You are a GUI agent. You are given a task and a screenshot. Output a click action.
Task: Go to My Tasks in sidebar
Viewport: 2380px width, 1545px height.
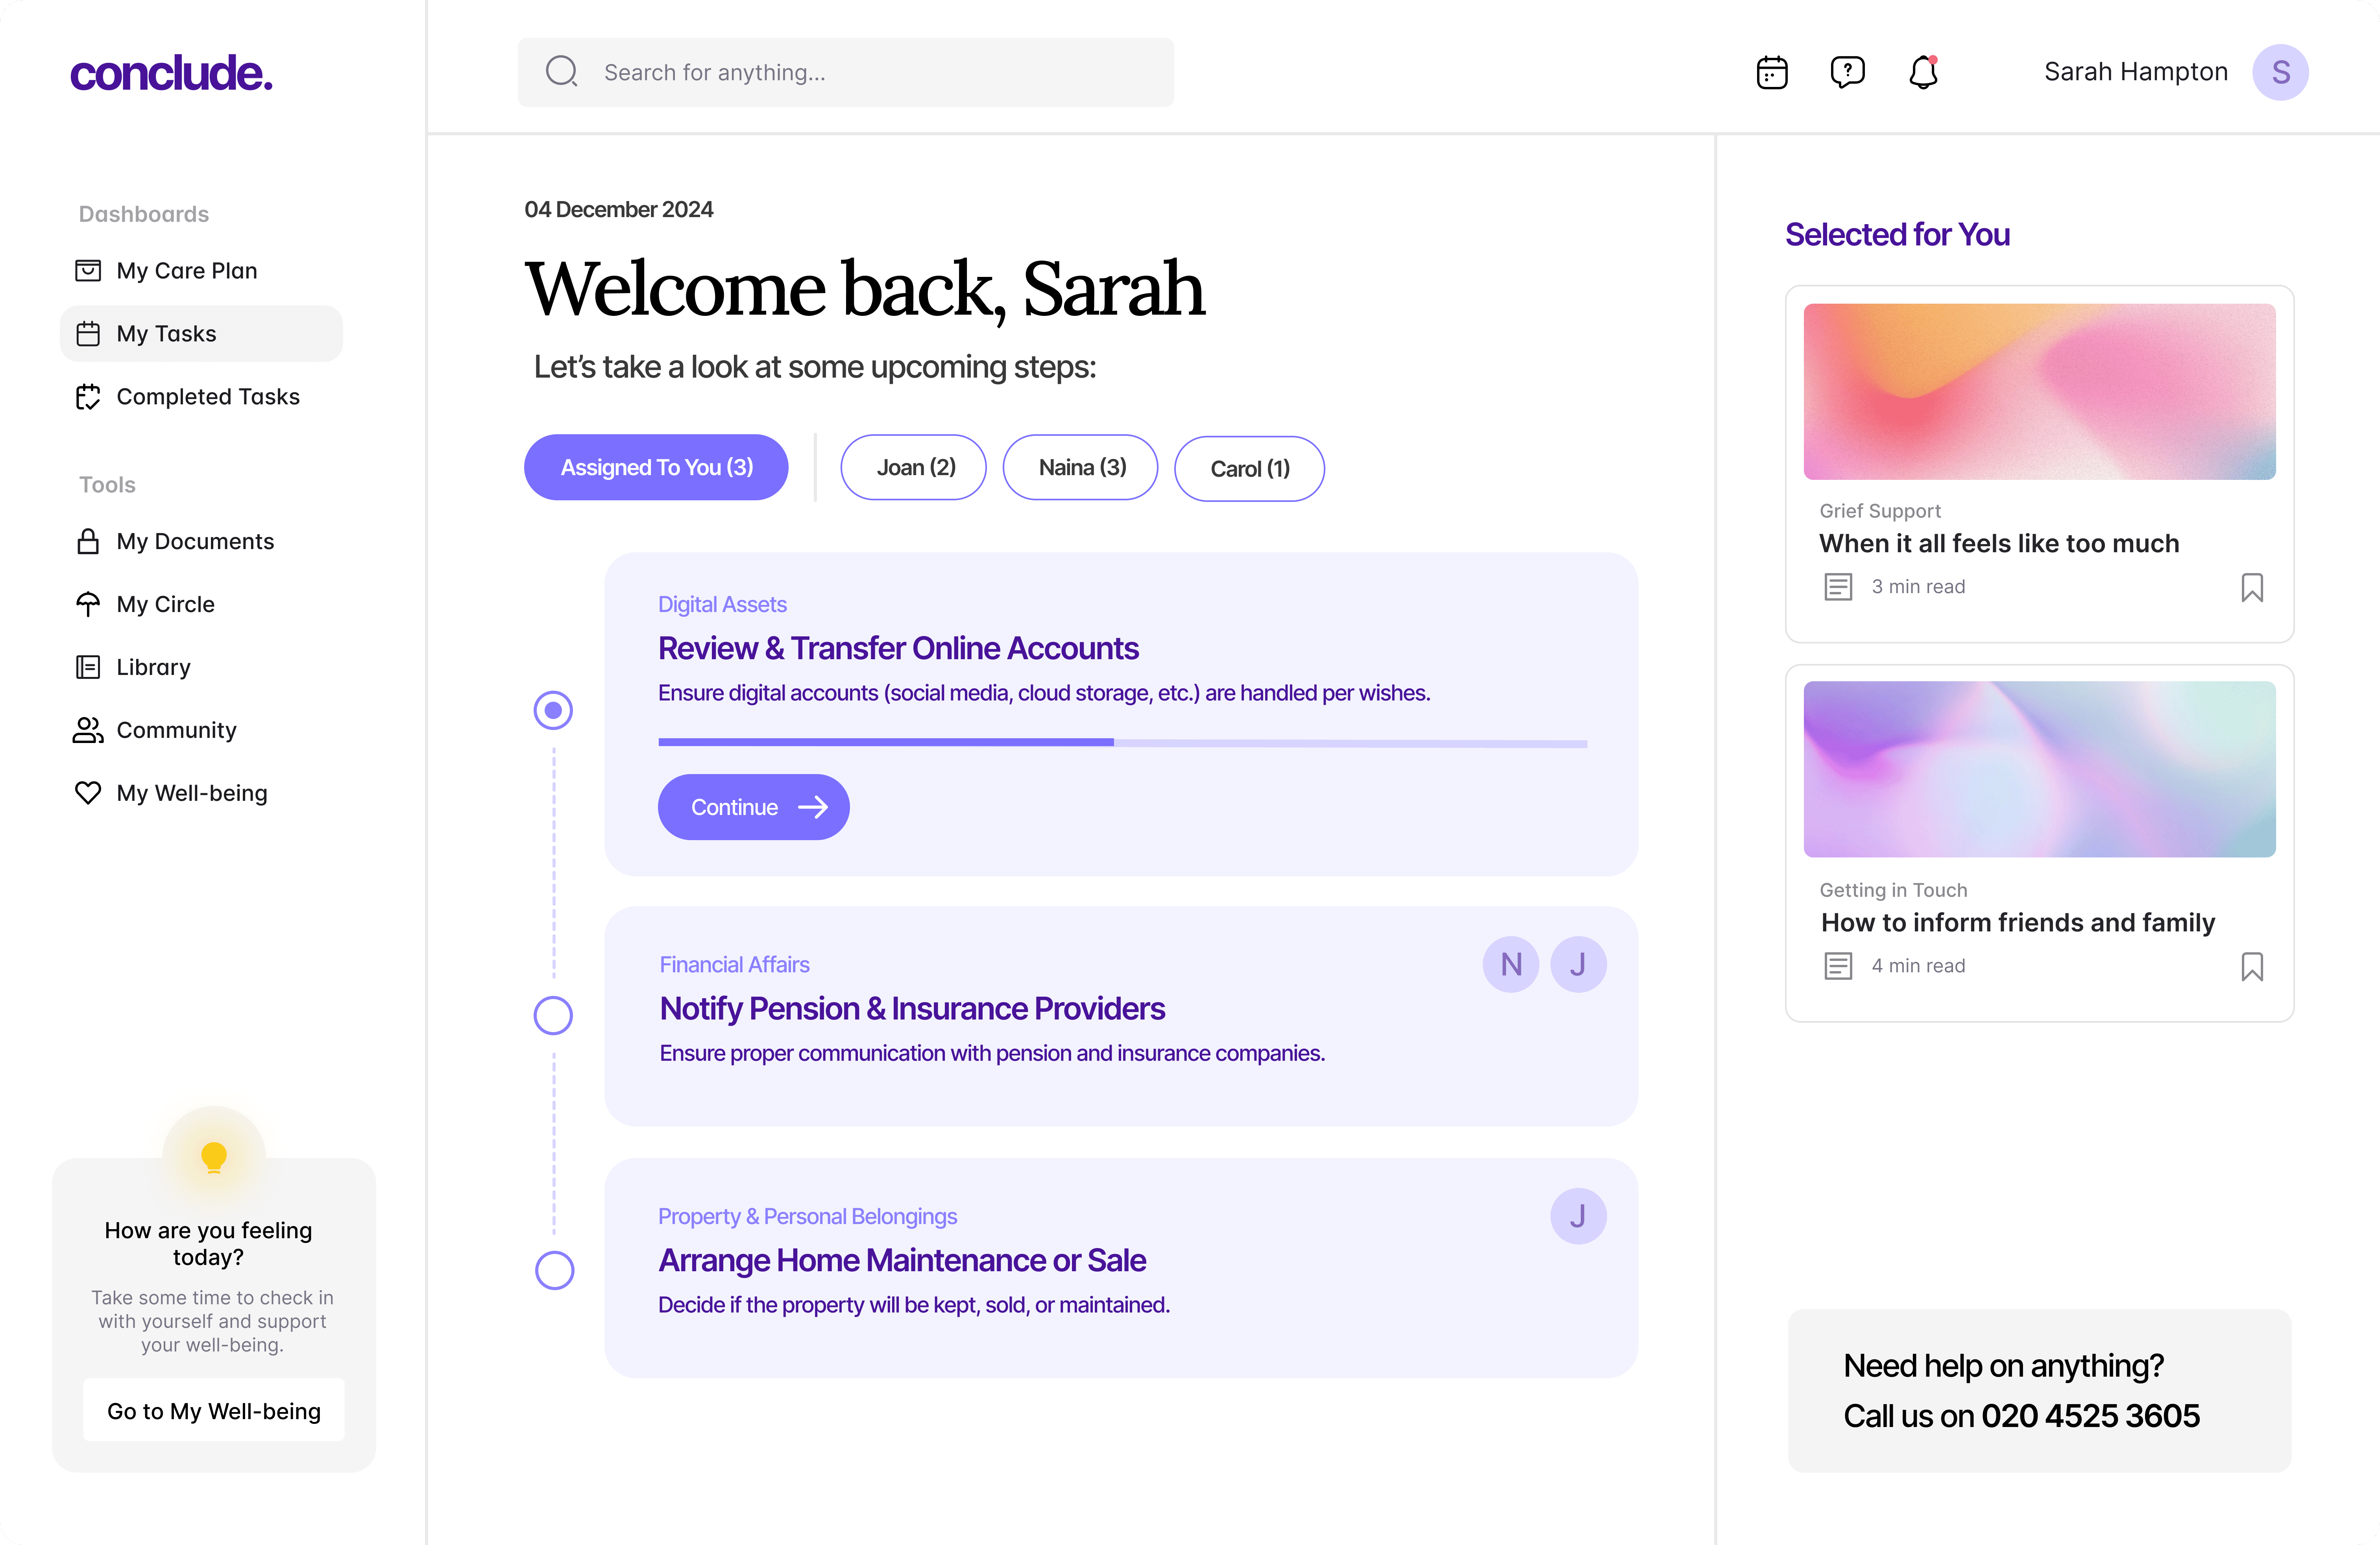tap(202, 334)
